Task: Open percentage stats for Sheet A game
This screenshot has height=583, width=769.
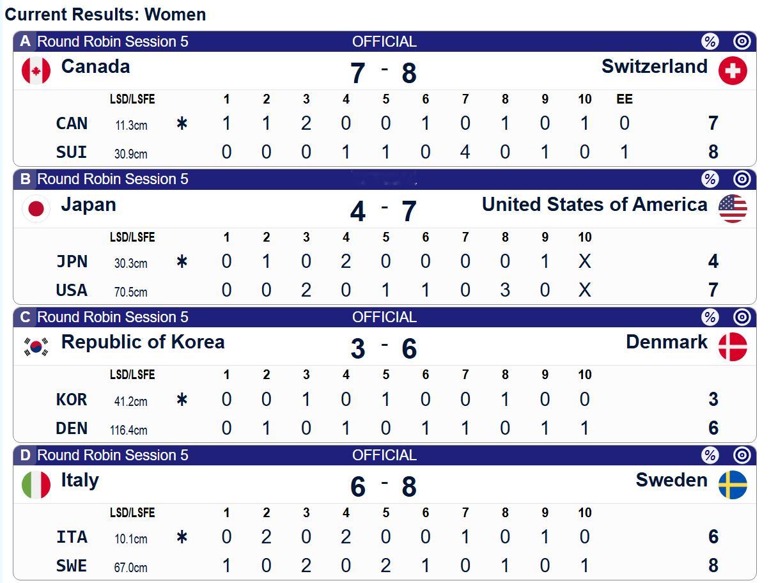Action: pos(710,42)
